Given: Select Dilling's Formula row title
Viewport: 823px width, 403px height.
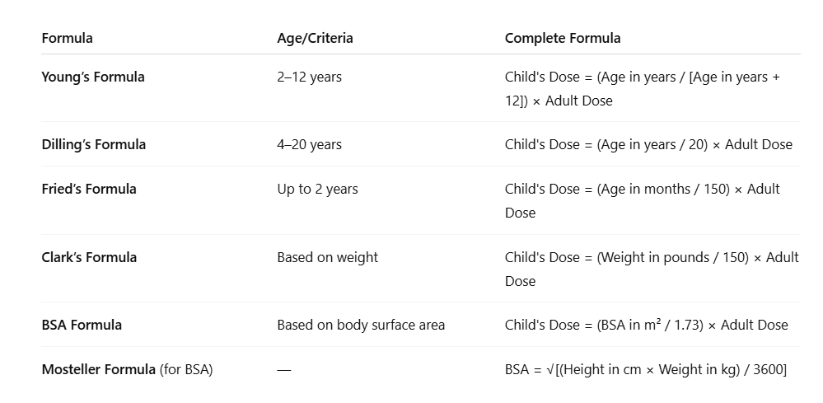Looking at the screenshot, I should [93, 145].
